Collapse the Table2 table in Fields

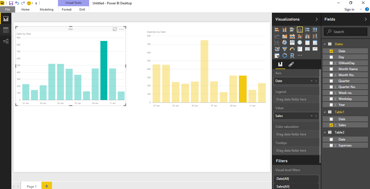pos(325,132)
